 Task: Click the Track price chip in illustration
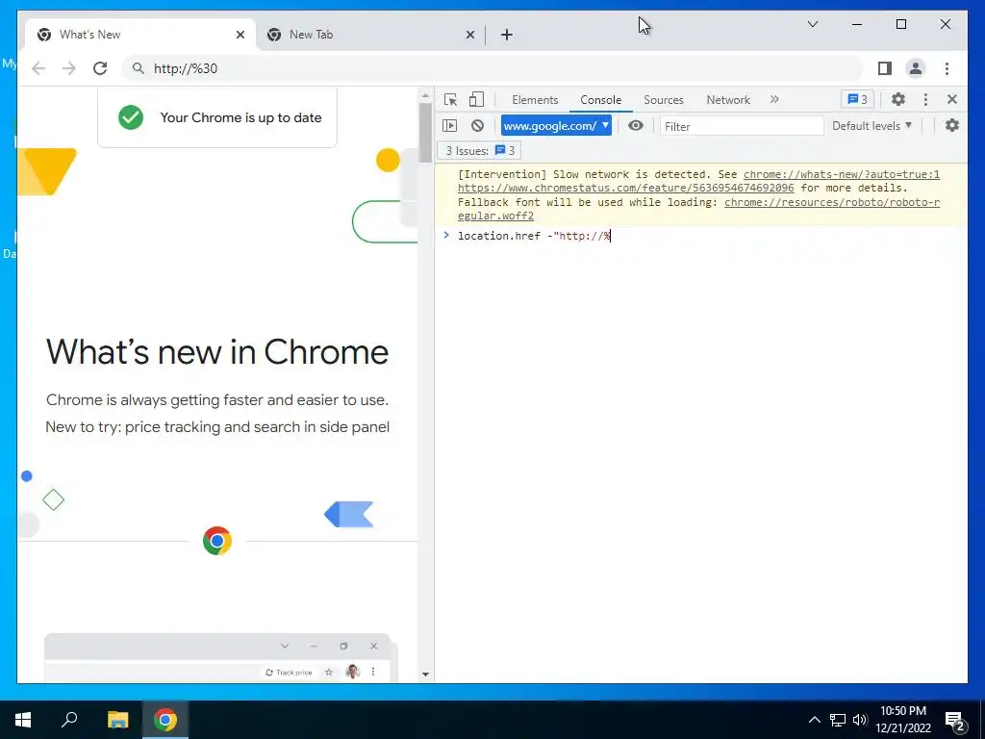pos(289,673)
